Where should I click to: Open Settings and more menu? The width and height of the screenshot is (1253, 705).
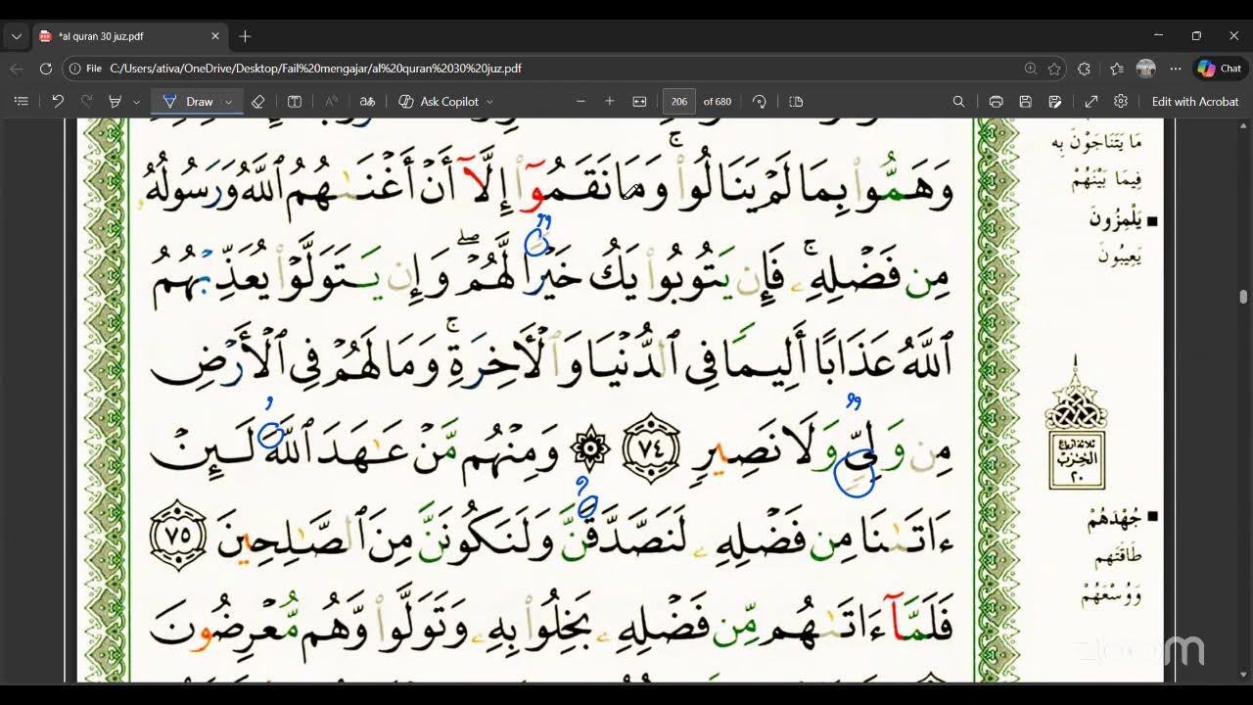pos(1176,69)
